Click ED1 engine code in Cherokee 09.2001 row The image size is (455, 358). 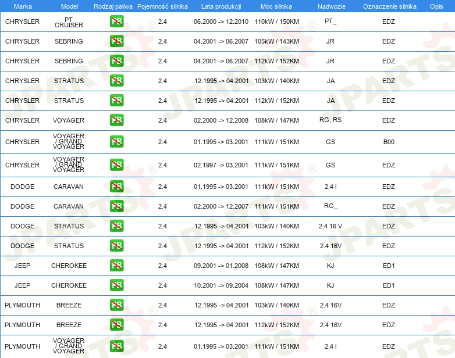[x=389, y=266]
